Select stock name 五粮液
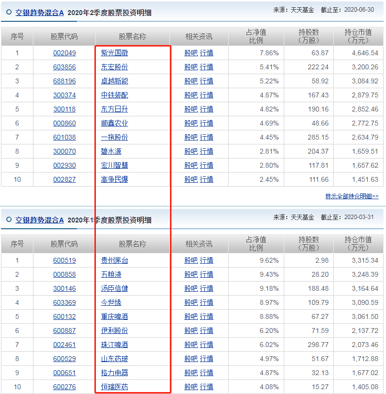The height and width of the screenshot is (394, 386). [x=111, y=274]
